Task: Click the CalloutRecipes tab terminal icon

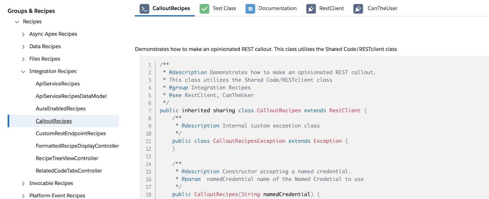Action: pyautogui.click(x=144, y=9)
